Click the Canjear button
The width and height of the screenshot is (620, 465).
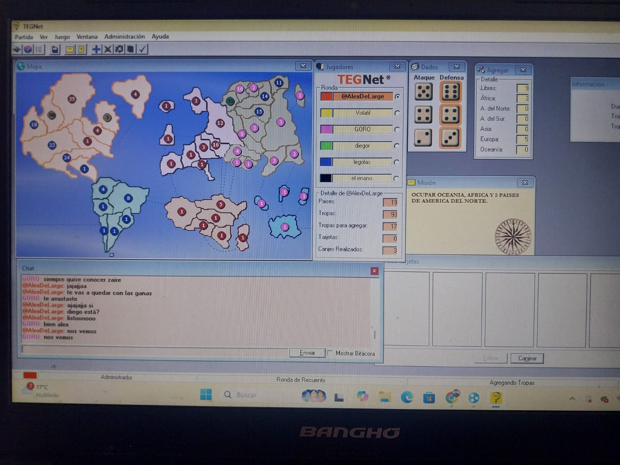coord(527,358)
